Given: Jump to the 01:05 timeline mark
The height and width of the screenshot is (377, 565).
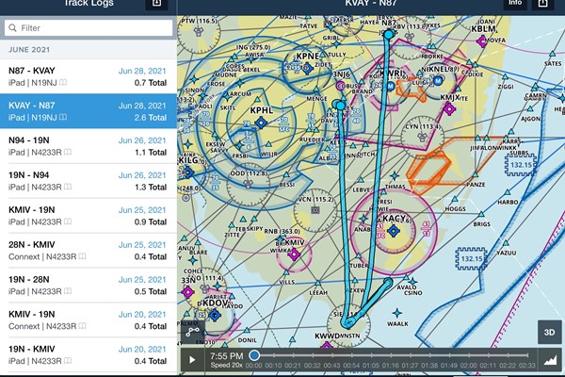Looking at the screenshot, I should [x=371, y=365].
